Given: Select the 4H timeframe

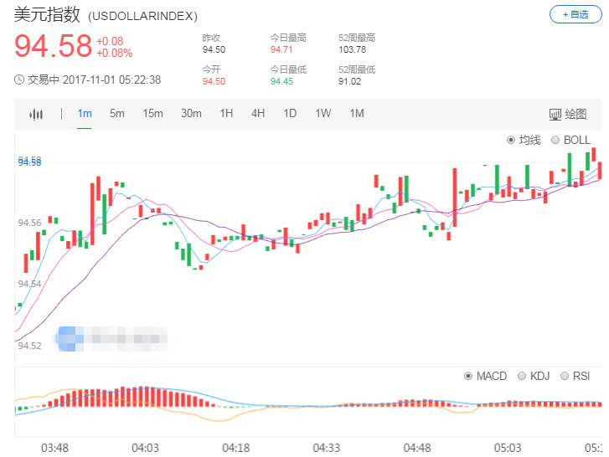Looking at the screenshot, I should [258, 114].
